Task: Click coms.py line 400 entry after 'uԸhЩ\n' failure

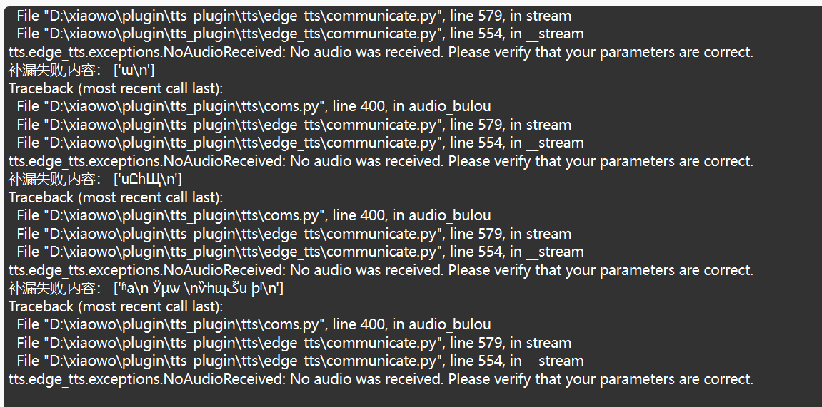Action: pos(254,215)
